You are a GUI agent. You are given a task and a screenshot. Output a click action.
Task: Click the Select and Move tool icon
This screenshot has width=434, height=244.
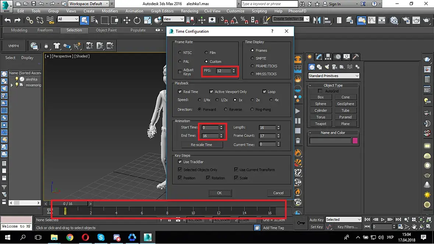127,20
